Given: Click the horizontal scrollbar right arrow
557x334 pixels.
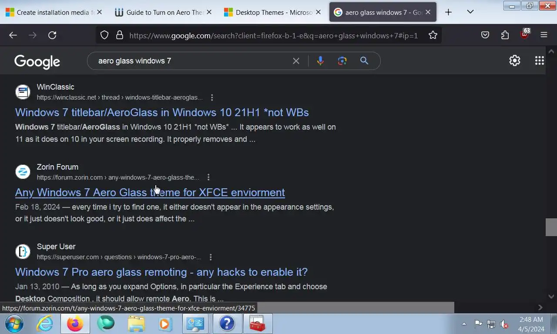Looking at the screenshot, I should (540, 307).
